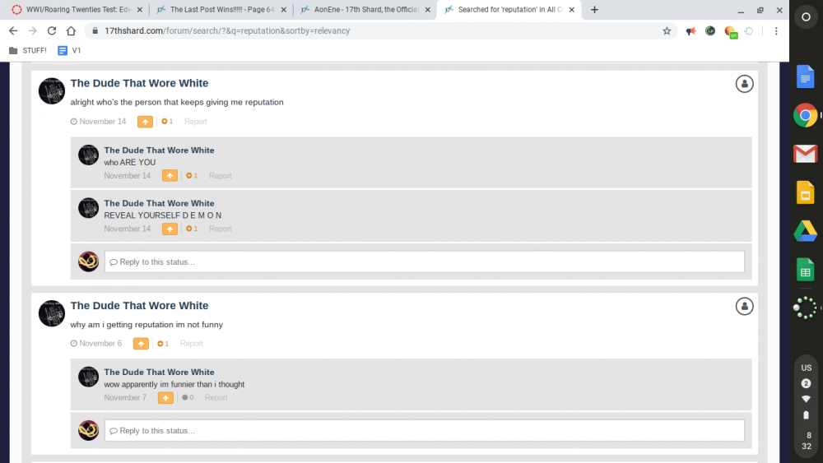Open Gmail from the shelf

[x=805, y=154]
